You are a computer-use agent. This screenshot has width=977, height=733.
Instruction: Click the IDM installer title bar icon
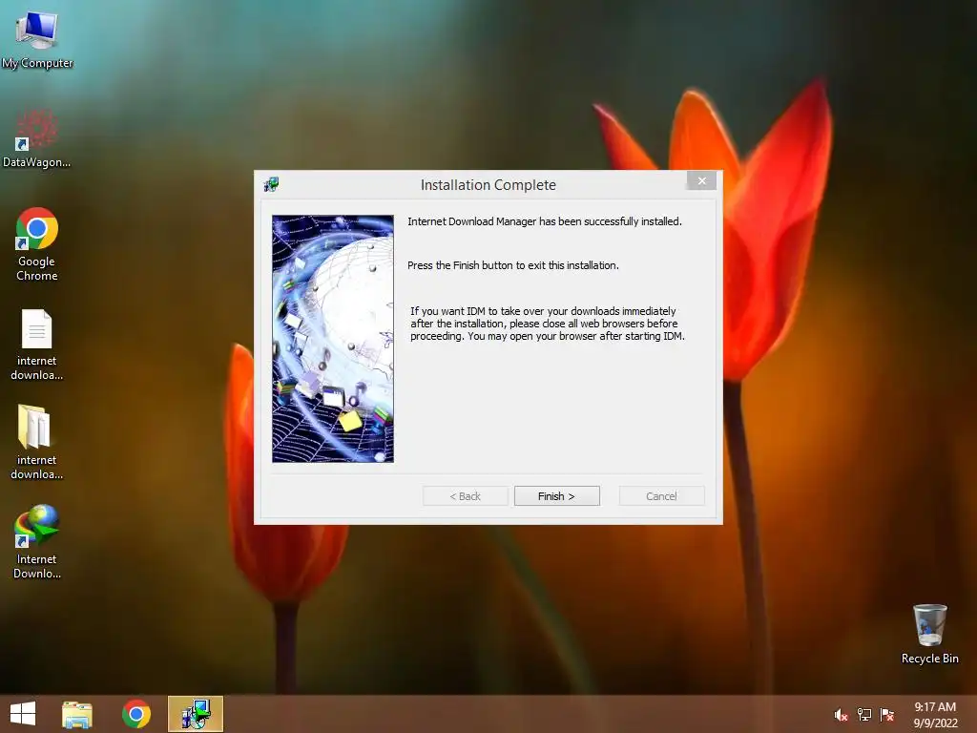[x=271, y=184]
